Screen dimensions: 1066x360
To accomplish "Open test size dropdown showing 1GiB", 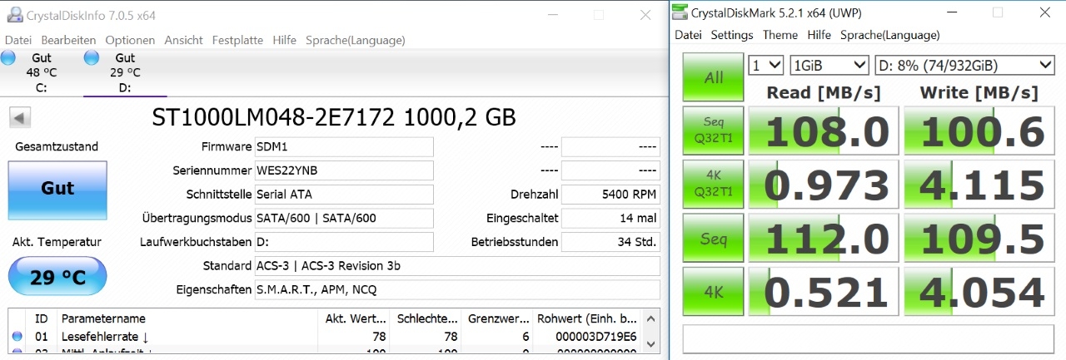I will click(x=829, y=65).
